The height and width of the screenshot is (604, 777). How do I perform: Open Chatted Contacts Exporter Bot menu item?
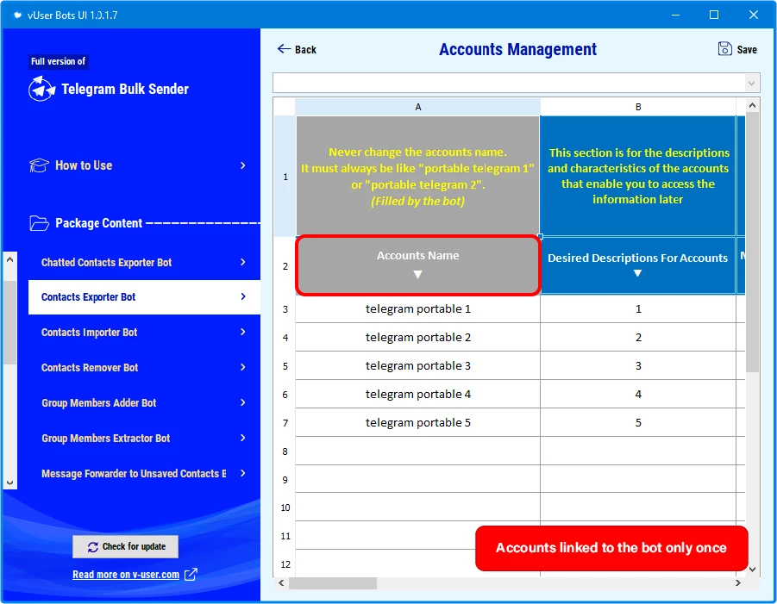click(x=144, y=263)
